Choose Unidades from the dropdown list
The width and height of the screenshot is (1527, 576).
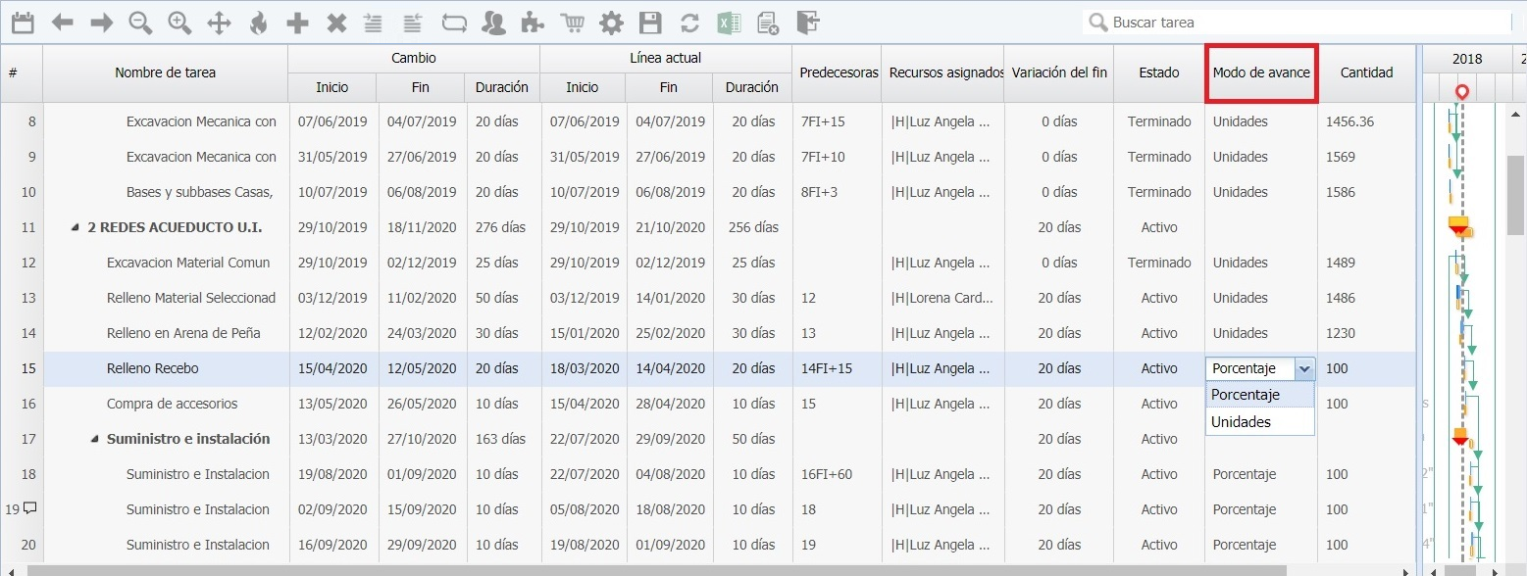[1259, 421]
